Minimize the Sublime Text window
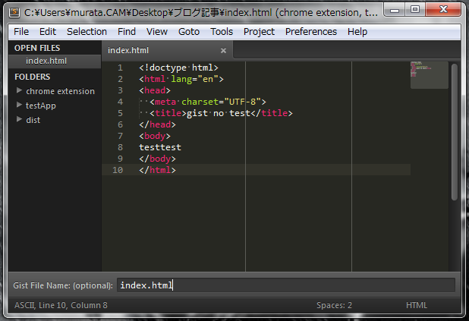This screenshot has width=469, height=321. [395, 10]
